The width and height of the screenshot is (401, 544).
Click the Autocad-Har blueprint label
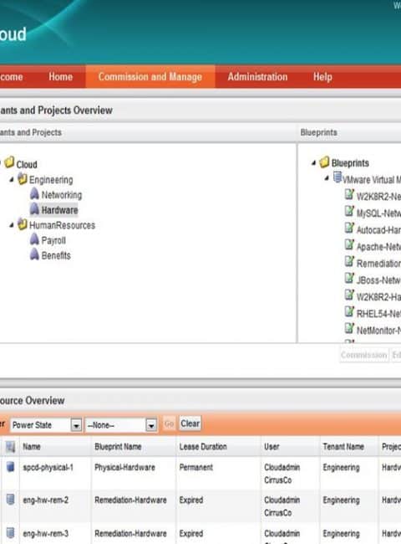pyautogui.click(x=378, y=230)
